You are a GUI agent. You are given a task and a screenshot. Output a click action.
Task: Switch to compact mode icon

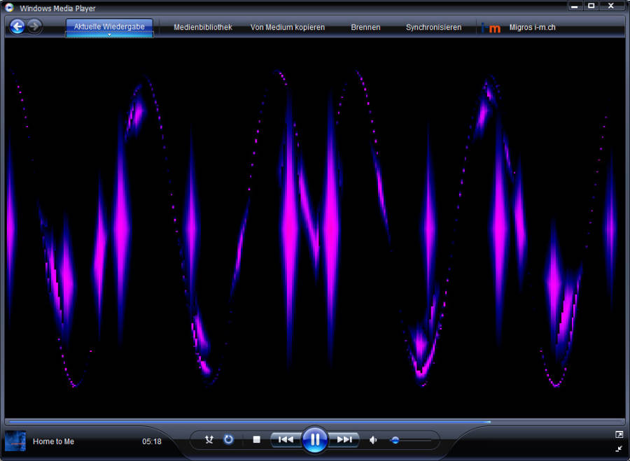coord(619,448)
